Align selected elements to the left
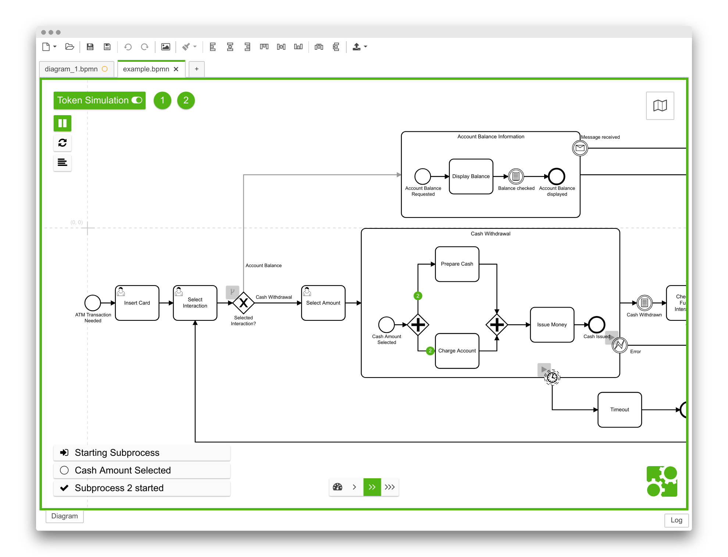This screenshot has height=557, width=728. click(213, 47)
